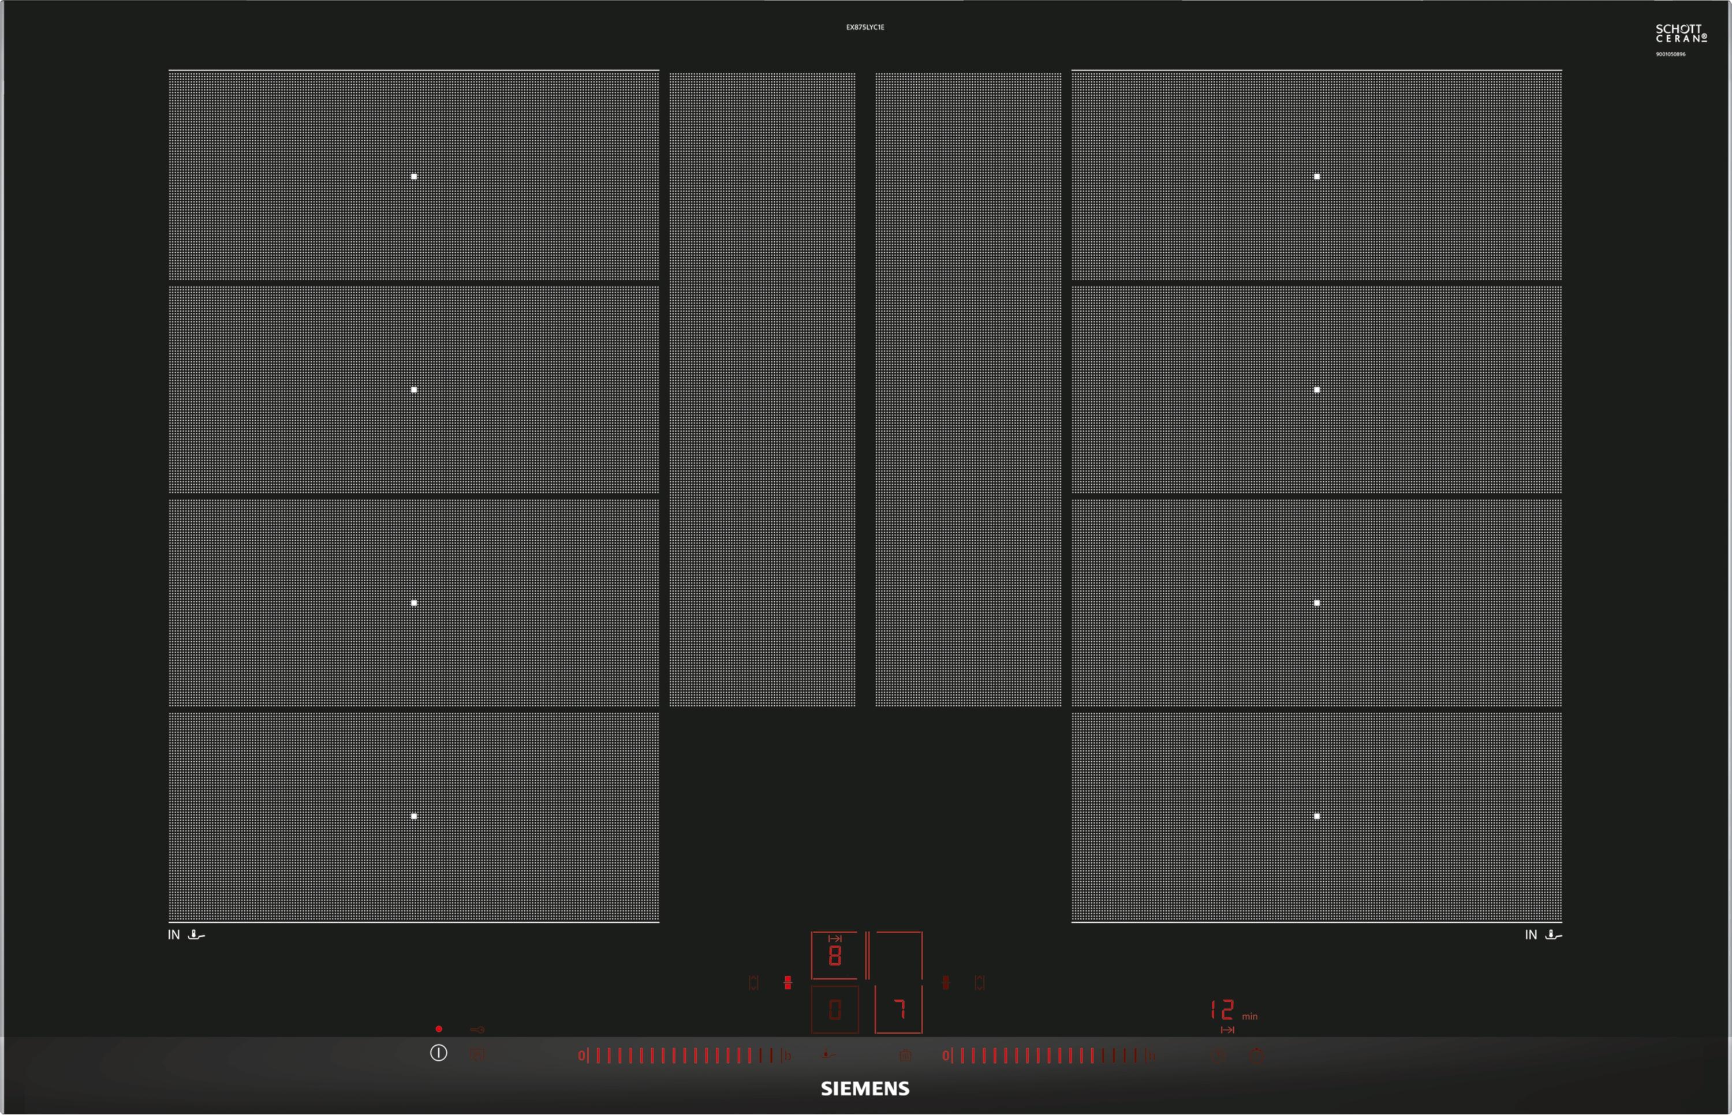Tap the stopwatch symbol at far right
1732x1115 pixels.
tap(1257, 1055)
